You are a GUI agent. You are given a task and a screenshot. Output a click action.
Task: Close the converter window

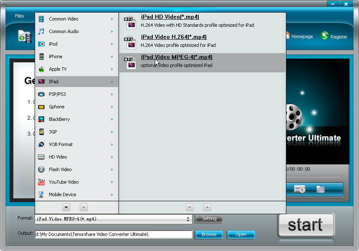pos(346,4)
